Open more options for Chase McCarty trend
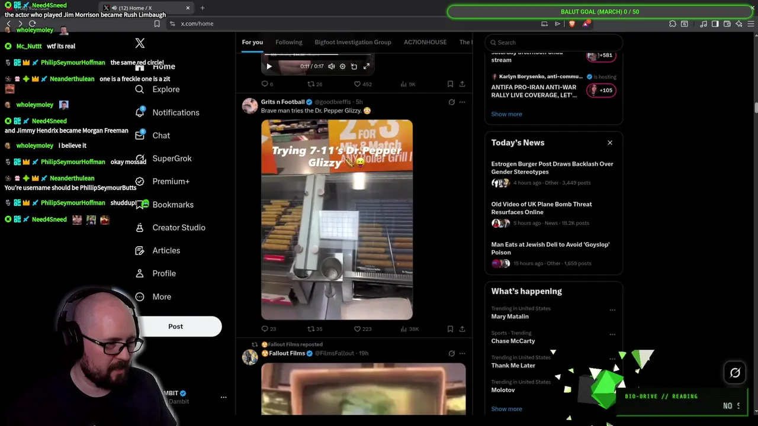Viewport: 758px width, 426px height. [x=612, y=334]
